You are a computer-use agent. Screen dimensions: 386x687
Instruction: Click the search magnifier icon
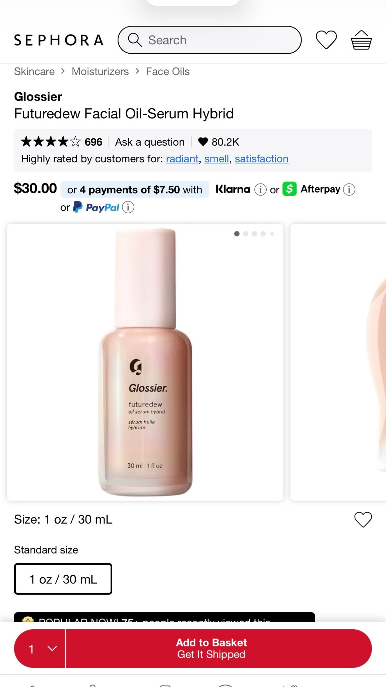(x=135, y=40)
